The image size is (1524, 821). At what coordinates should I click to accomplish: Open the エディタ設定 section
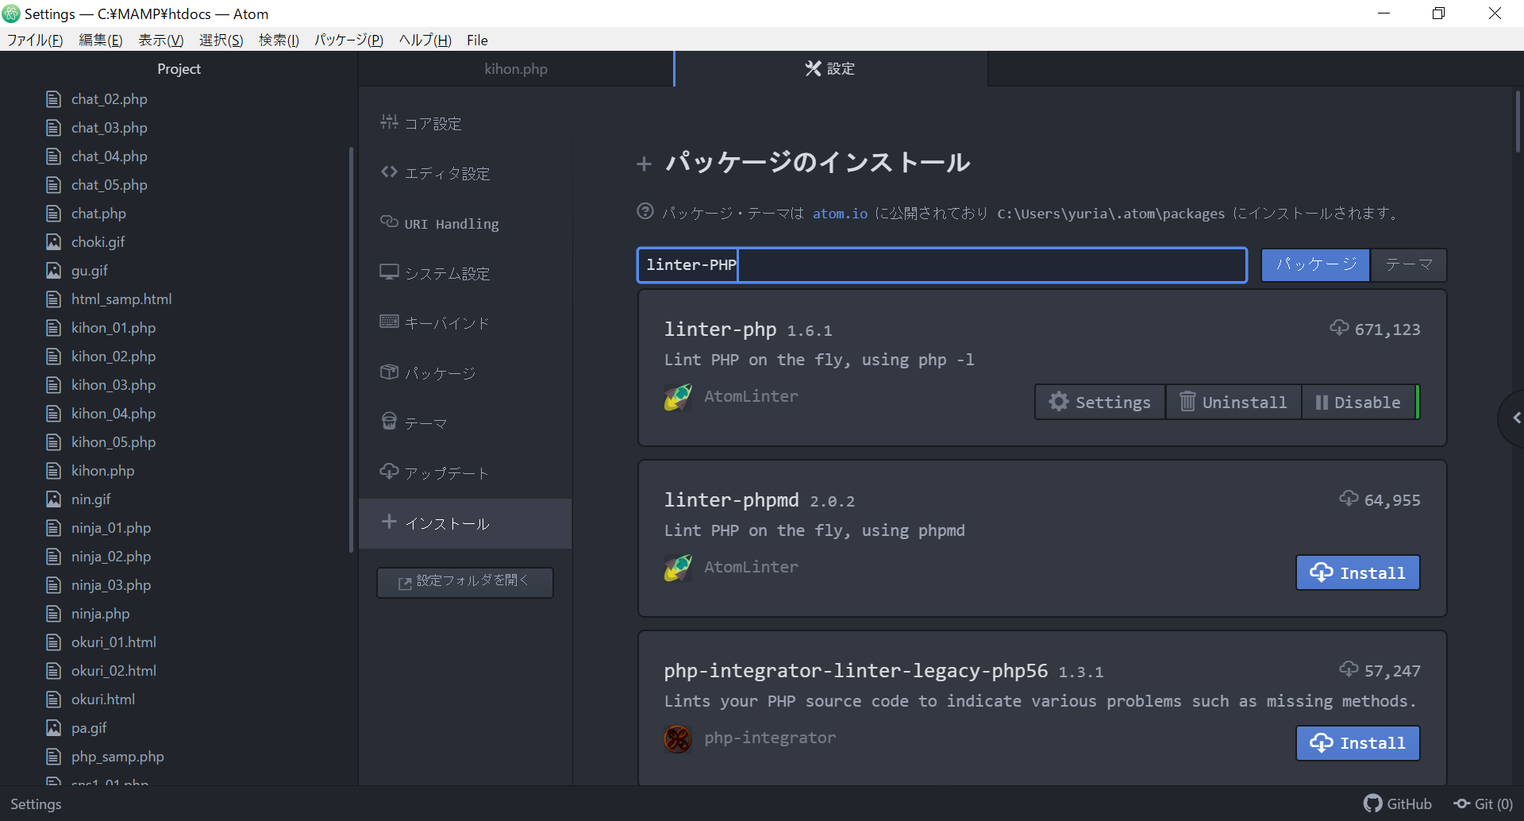[x=465, y=173]
